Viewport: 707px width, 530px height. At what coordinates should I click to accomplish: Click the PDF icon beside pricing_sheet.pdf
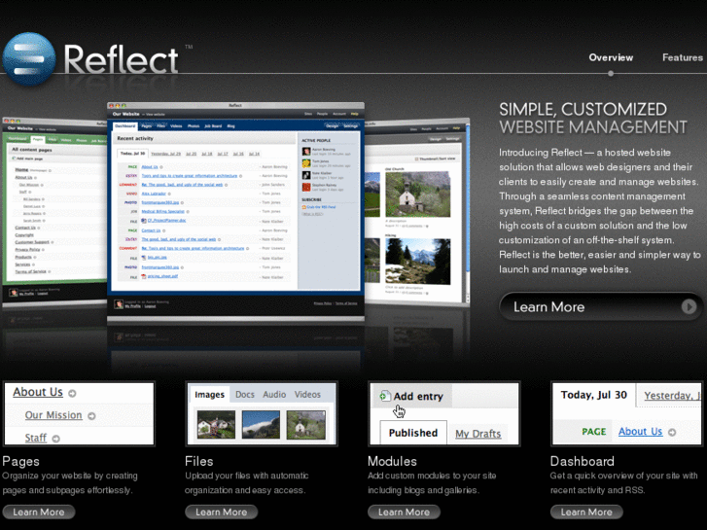[144, 276]
